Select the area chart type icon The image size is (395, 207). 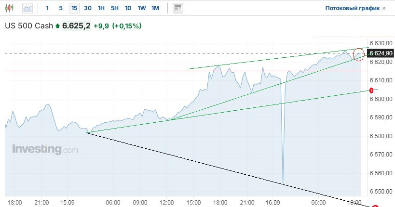pyautogui.click(x=28, y=8)
